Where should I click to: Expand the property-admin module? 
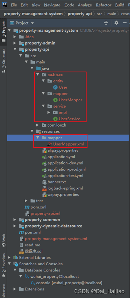[x=15, y=43]
